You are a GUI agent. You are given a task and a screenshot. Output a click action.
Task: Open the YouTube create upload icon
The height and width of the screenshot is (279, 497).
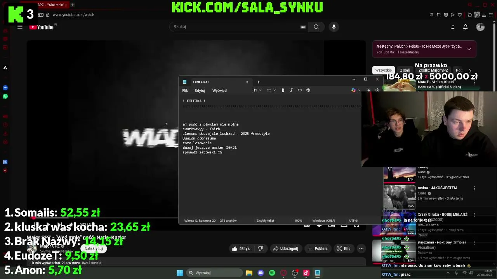[x=453, y=27]
